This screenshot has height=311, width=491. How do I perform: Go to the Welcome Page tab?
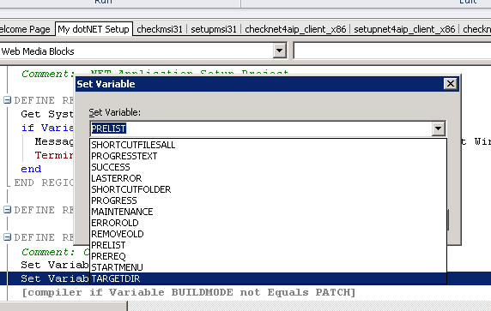[25, 29]
